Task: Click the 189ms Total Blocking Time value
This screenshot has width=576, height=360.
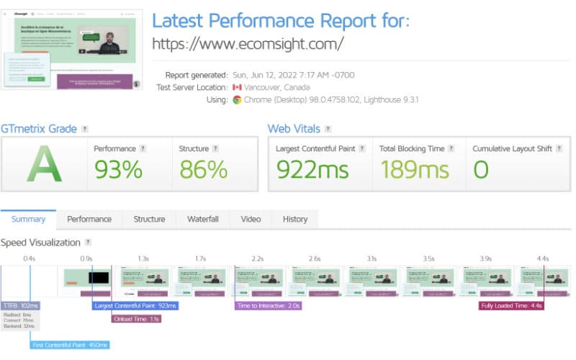Action: [x=415, y=170]
